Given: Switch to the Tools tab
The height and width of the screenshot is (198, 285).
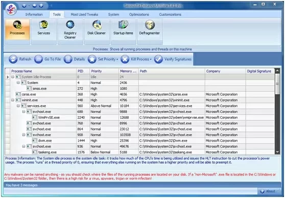Looking at the screenshot, I should click(57, 14).
